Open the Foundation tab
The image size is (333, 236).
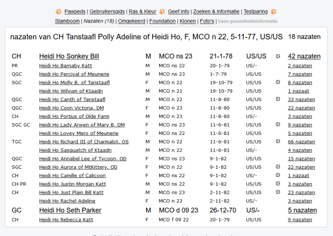(x=162, y=21)
